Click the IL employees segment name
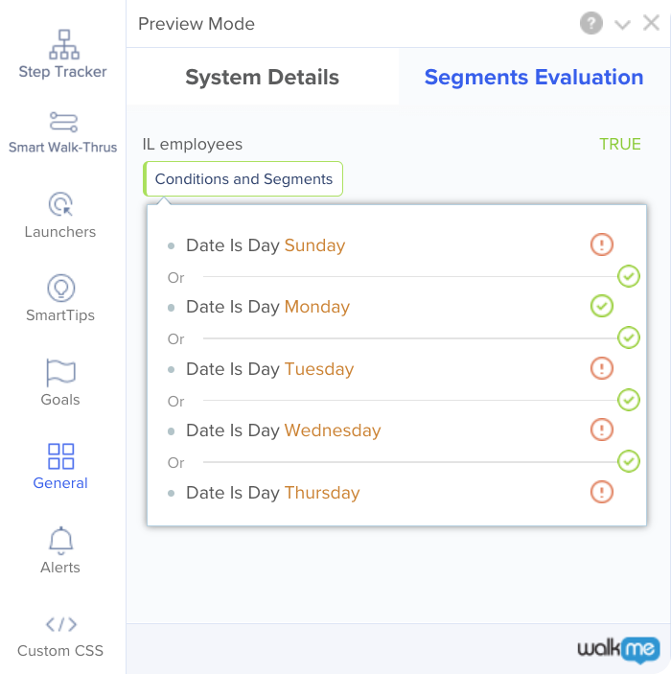The image size is (671, 674). tap(192, 144)
